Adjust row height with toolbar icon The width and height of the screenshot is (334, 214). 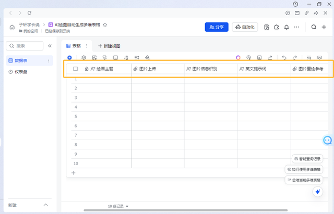(137, 58)
